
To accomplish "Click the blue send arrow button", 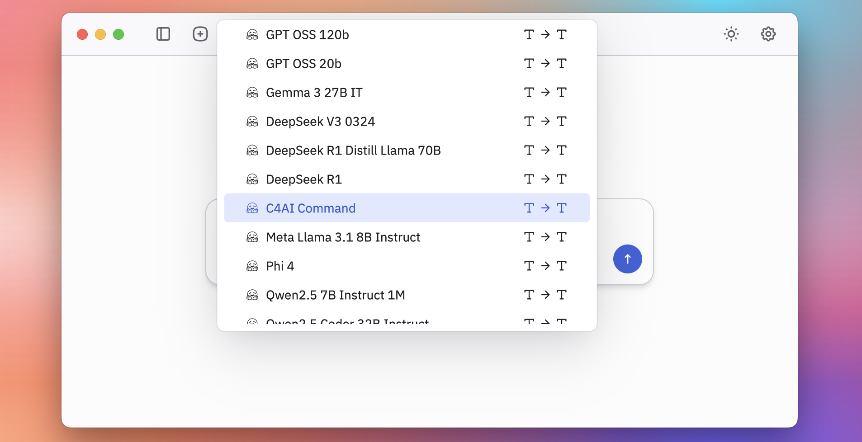I will pyautogui.click(x=627, y=259).
